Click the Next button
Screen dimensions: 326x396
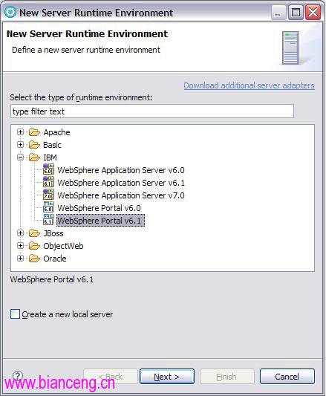167,377
